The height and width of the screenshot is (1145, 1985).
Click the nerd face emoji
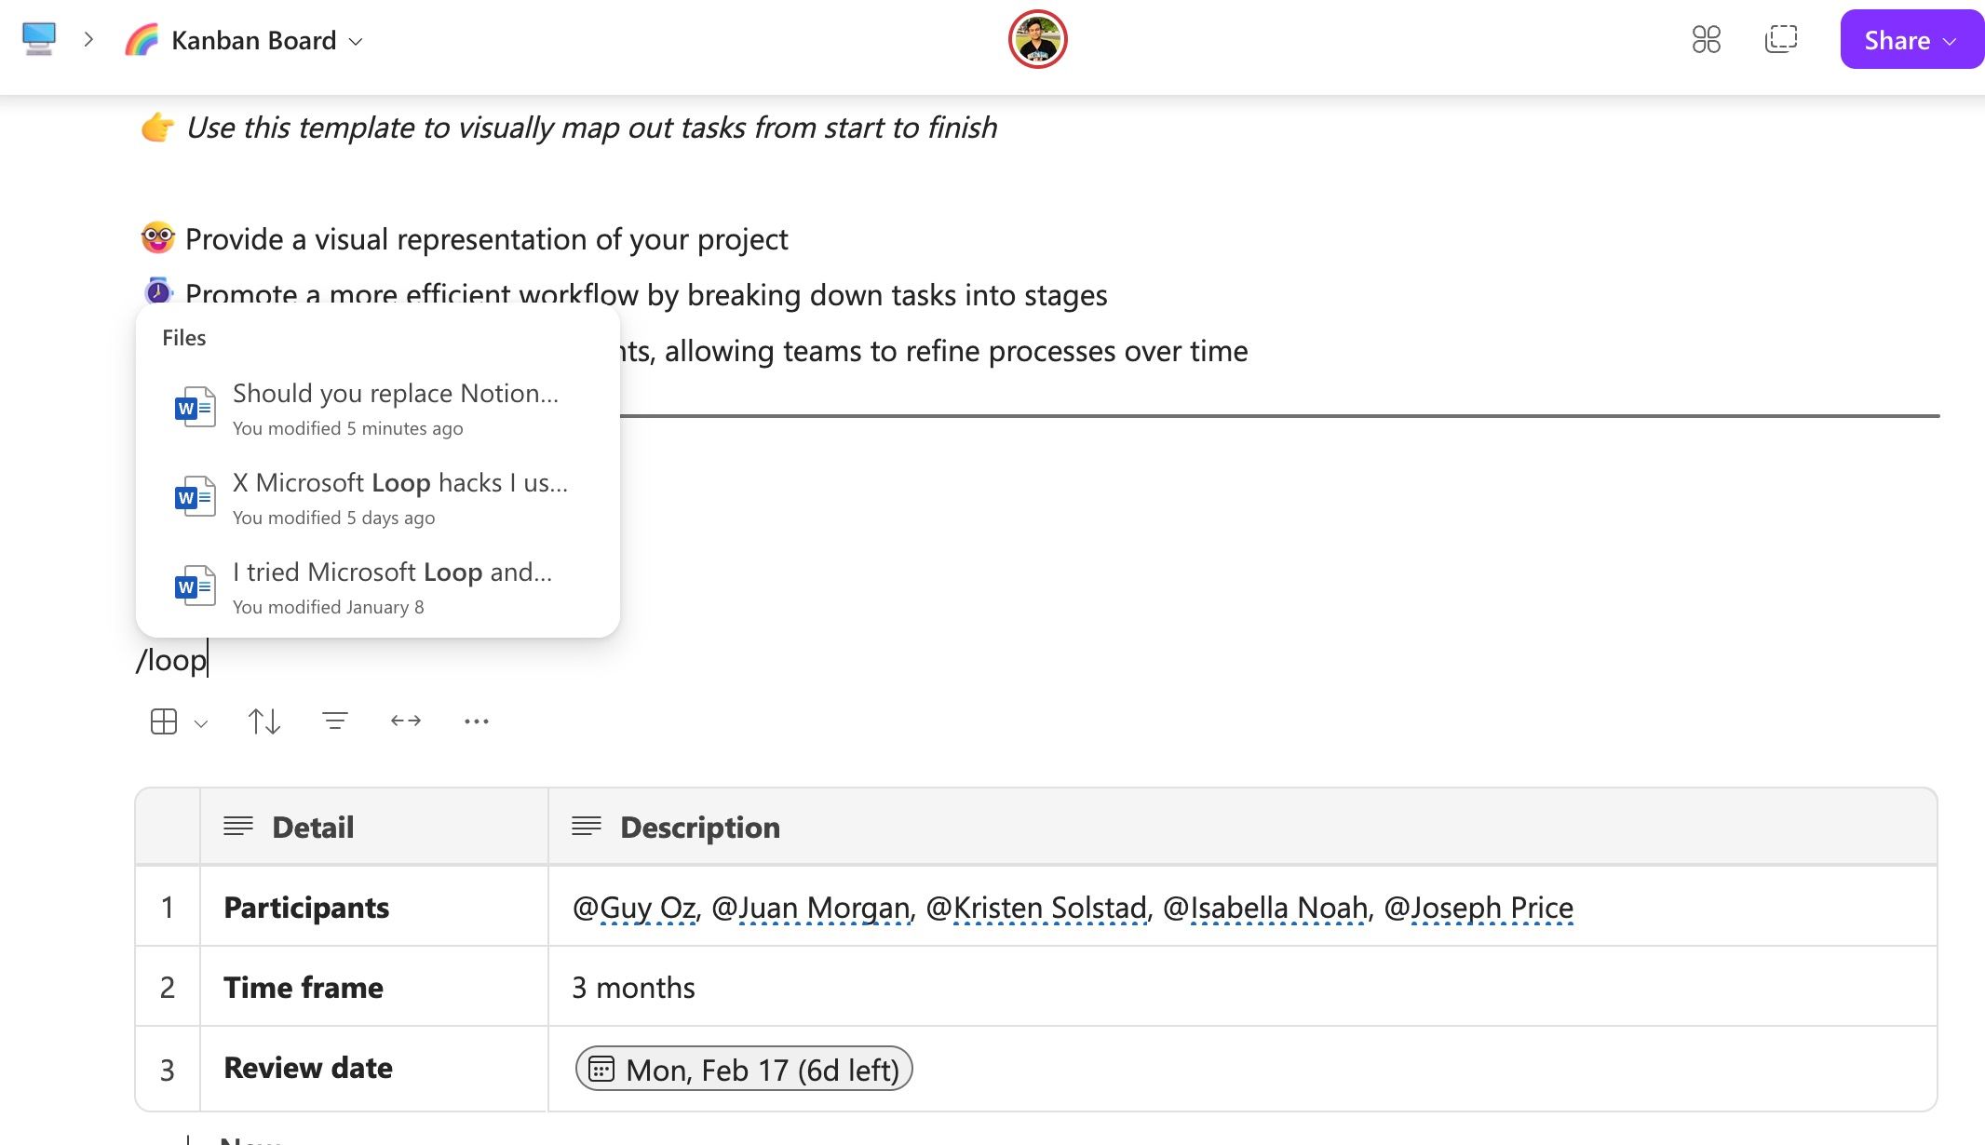coord(157,238)
